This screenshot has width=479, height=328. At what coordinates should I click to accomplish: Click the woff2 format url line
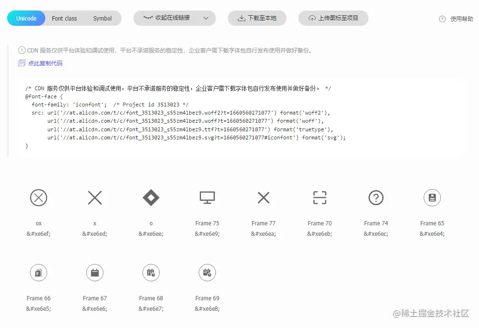click(181, 113)
